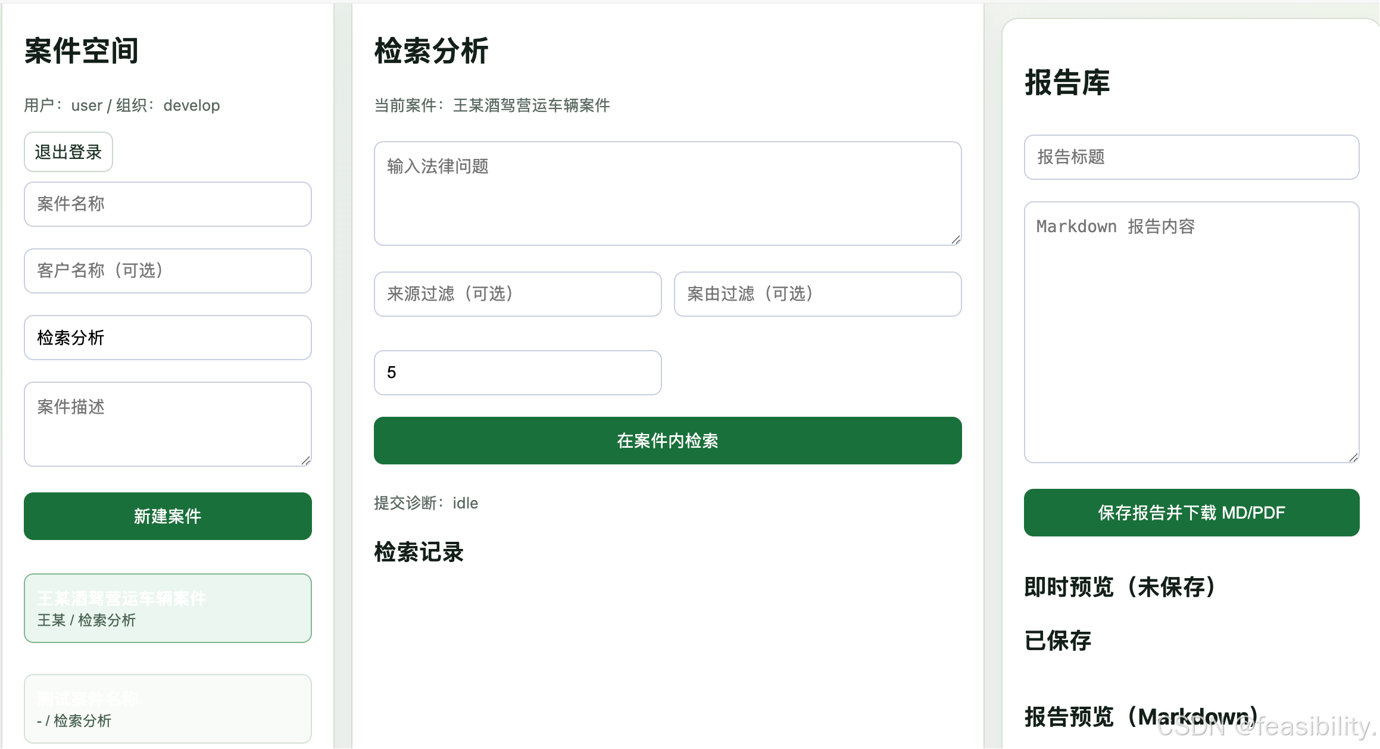The height and width of the screenshot is (749, 1380).
Task: Open the 检索分析 case type selector
Action: click(167, 338)
